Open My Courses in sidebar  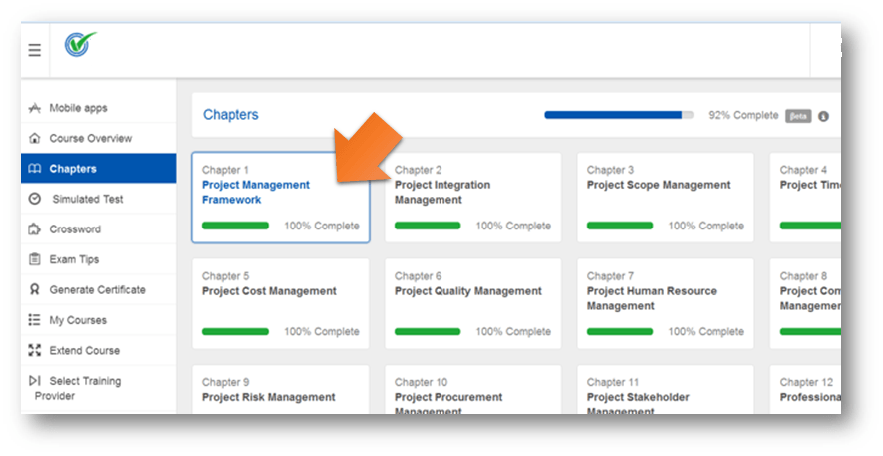(x=78, y=320)
